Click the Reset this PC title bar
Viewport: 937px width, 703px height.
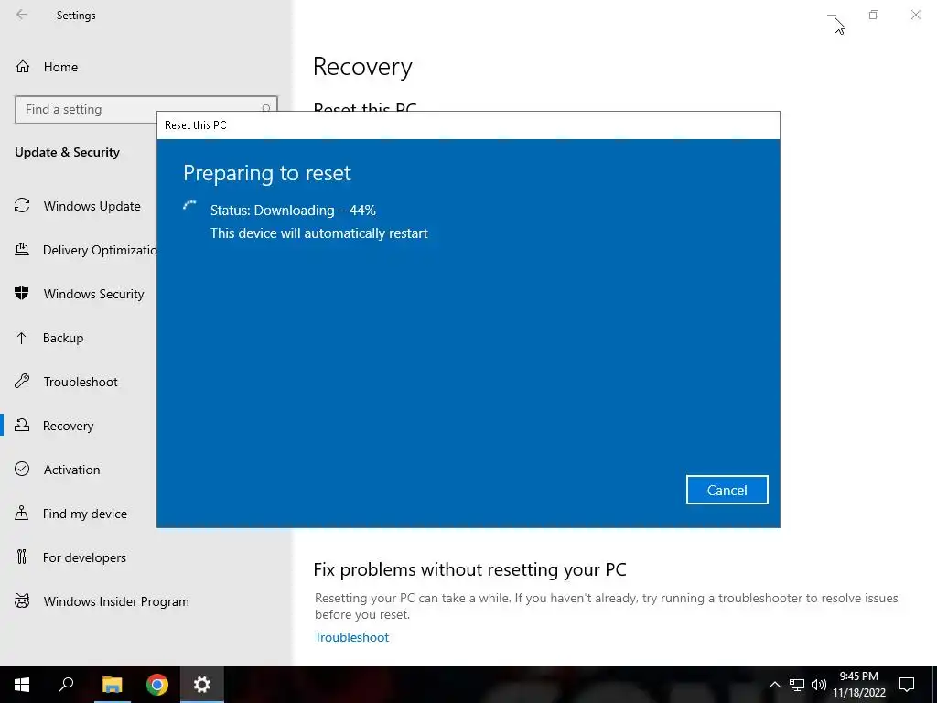click(468, 124)
